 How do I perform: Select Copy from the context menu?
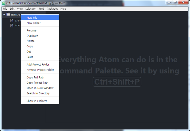click(40, 46)
